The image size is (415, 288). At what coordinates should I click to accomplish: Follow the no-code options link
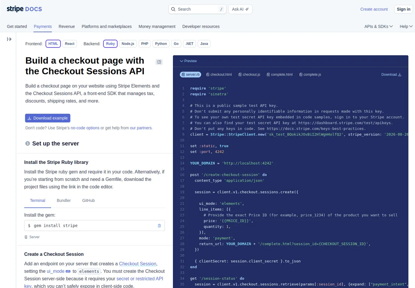coord(85,128)
